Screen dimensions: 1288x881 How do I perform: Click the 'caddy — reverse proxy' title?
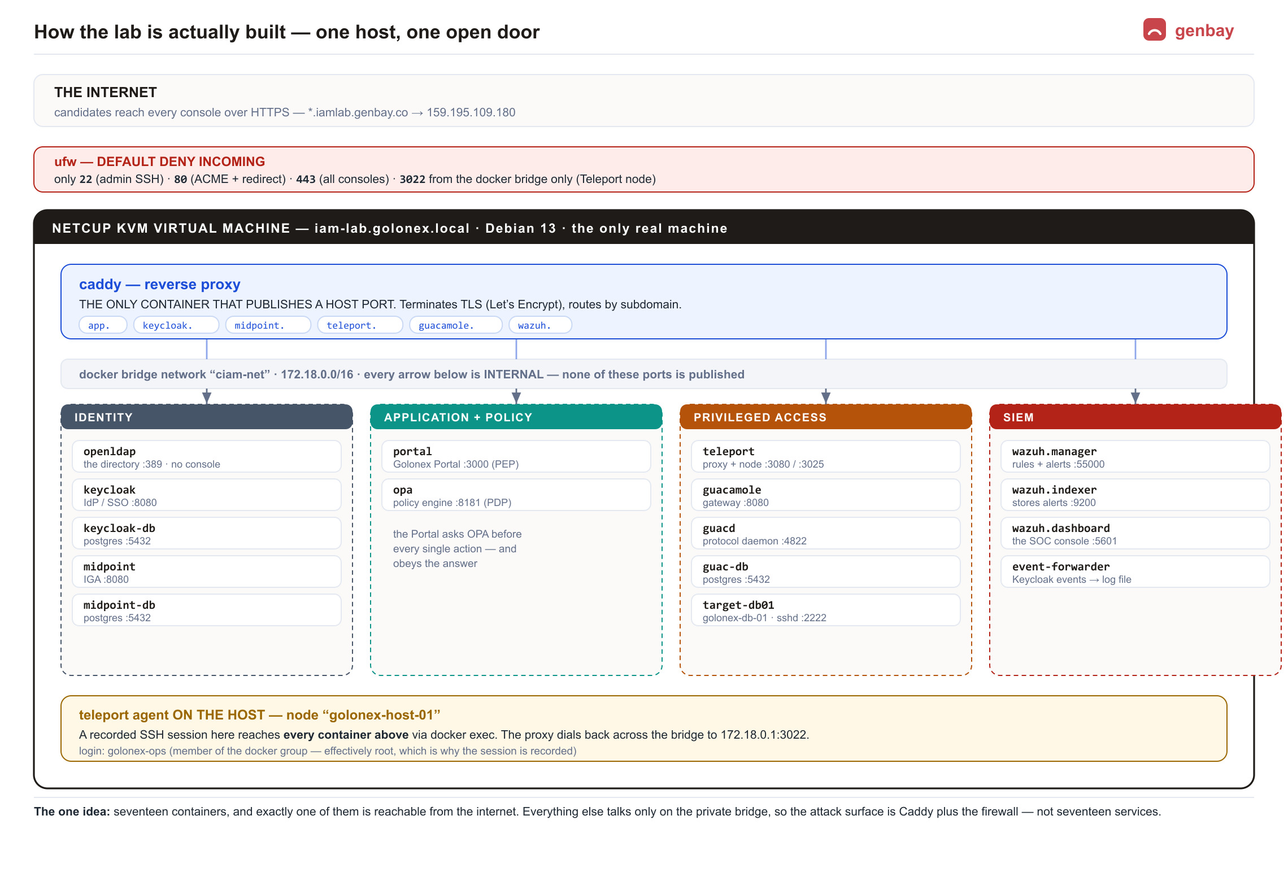160,284
